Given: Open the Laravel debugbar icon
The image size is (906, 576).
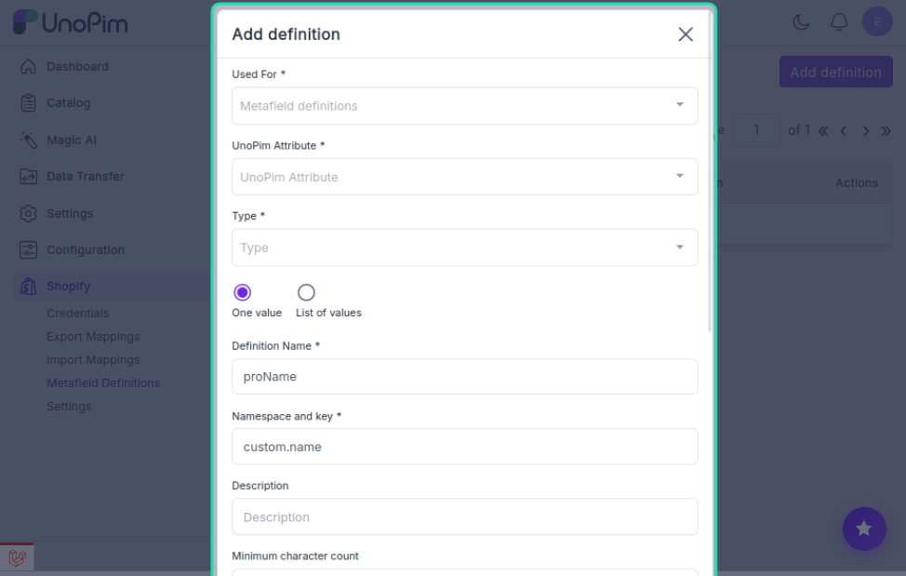Looking at the screenshot, I should click(x=17, y=557).
